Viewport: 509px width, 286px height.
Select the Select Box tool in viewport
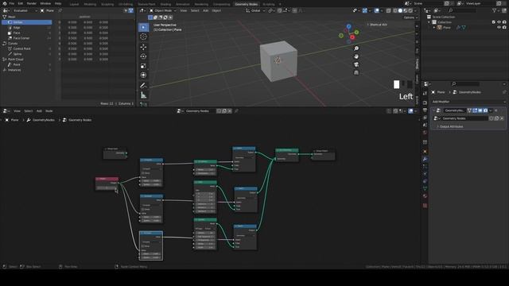pyautogui.click(x=143, y=27)
